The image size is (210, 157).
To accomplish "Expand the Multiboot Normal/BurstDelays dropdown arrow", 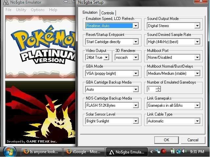I will click(197, 73).
